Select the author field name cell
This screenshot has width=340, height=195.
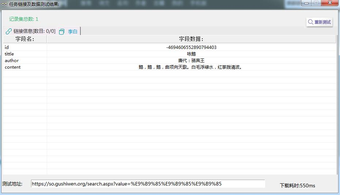tap(25, 61)
